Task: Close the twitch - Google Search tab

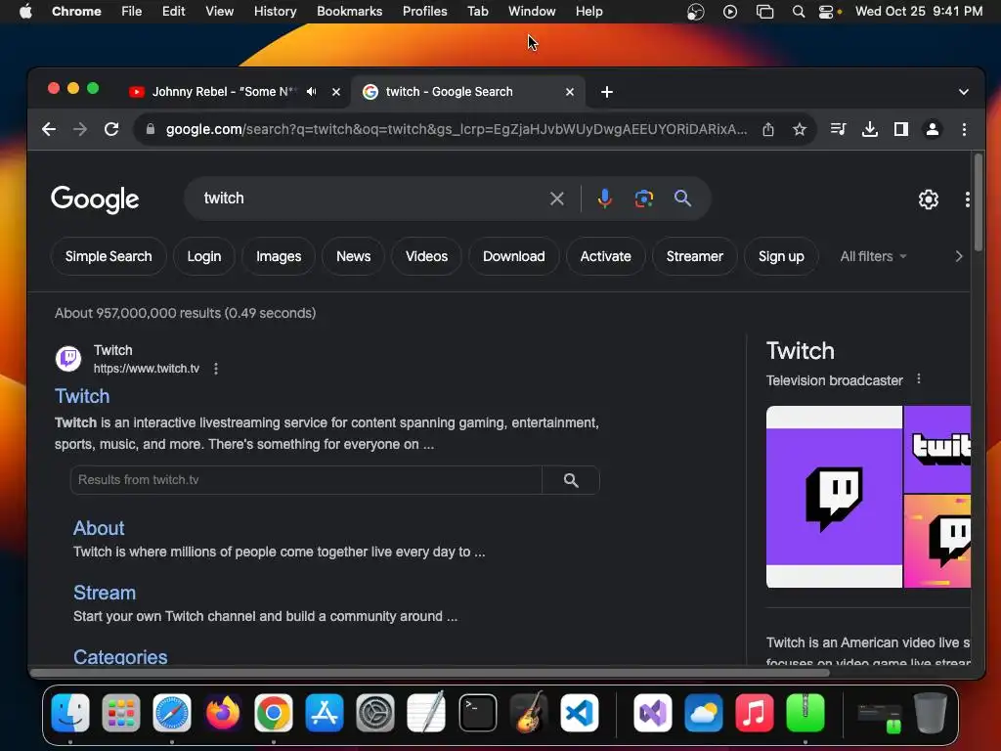Action: pos(570,92)
